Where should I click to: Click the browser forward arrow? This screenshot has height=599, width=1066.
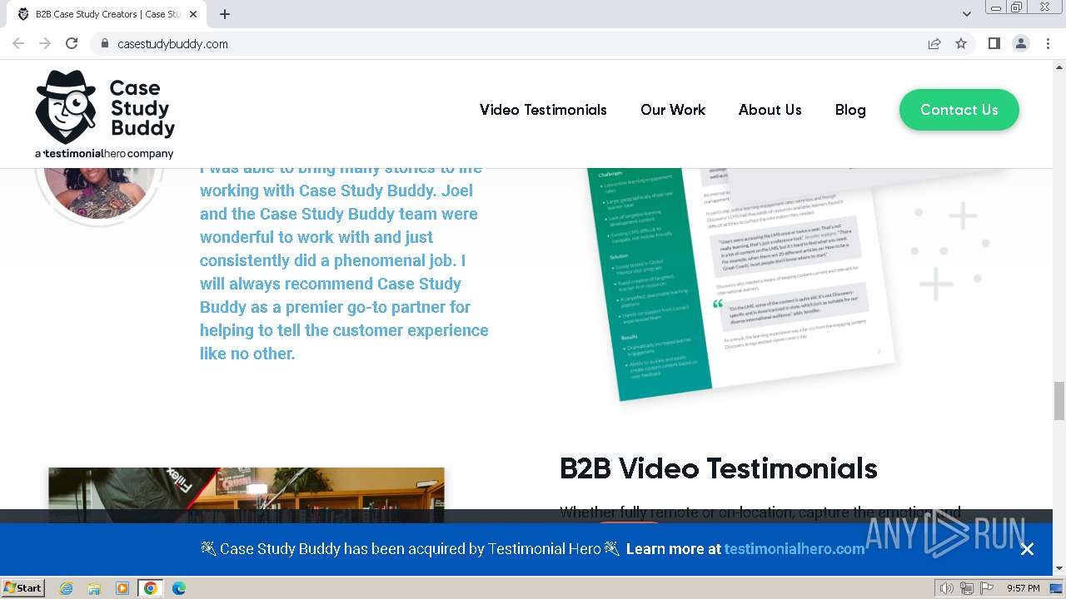point(45,43)
